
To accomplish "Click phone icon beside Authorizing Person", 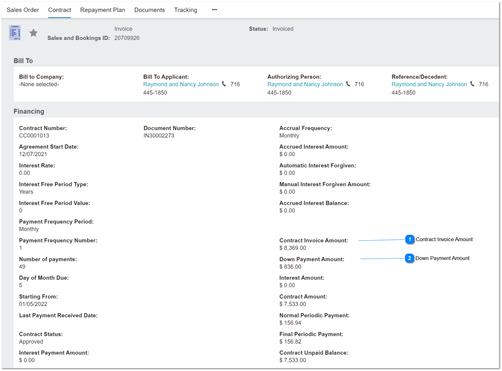I will pos(348,84).
